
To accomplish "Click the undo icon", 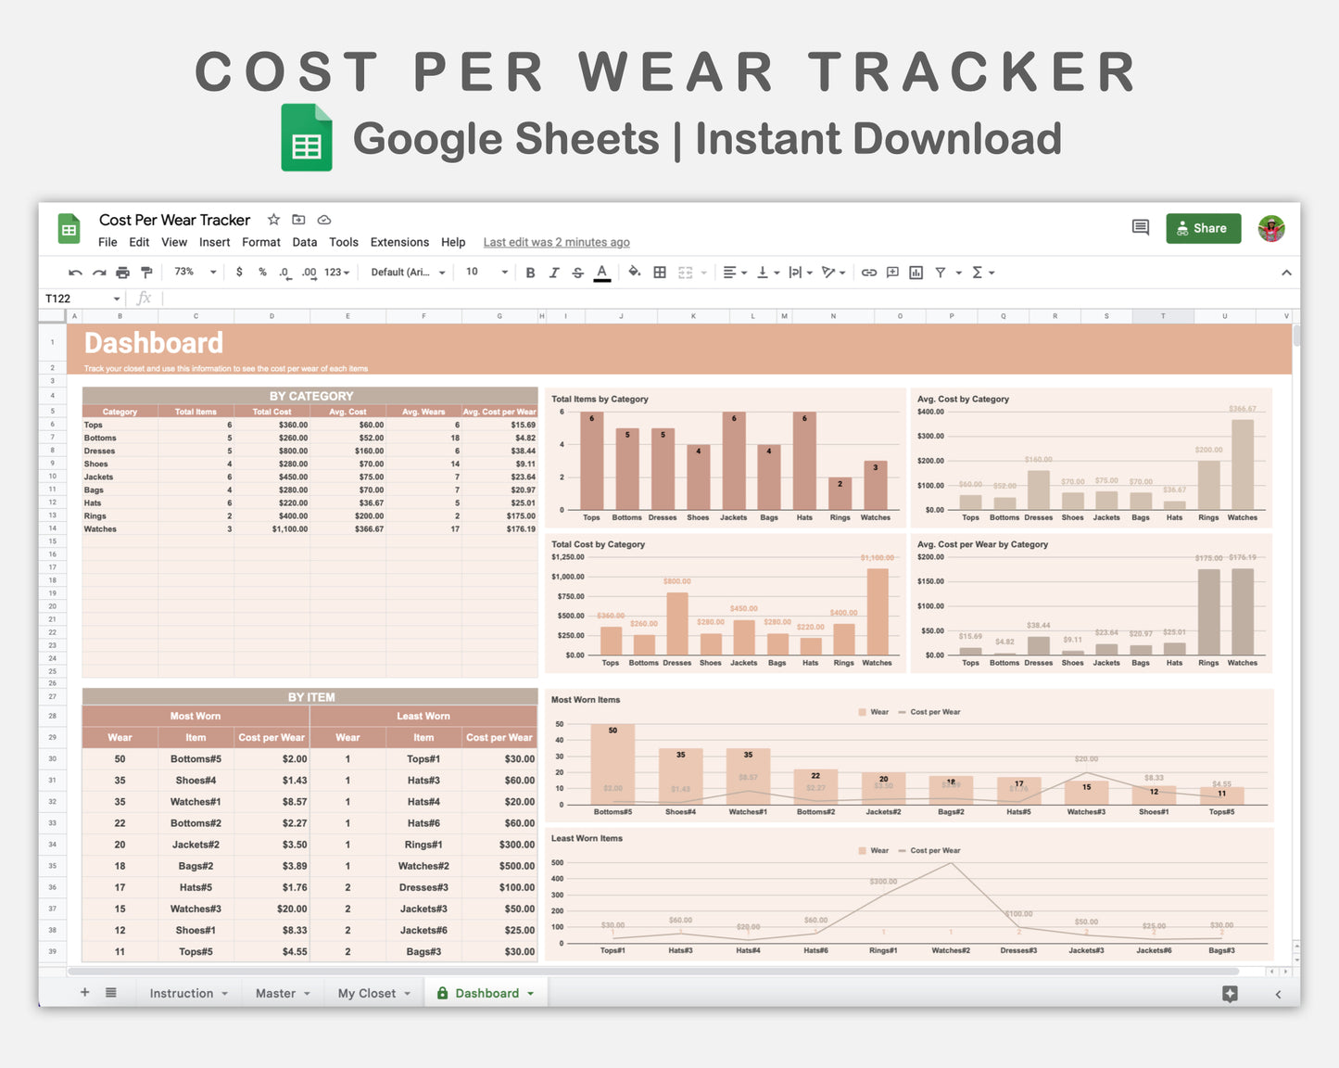I will tap(75, 272).
